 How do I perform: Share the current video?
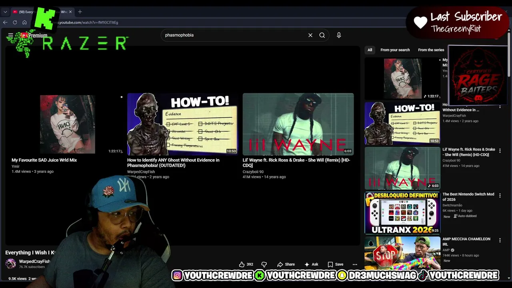(286, 264)
